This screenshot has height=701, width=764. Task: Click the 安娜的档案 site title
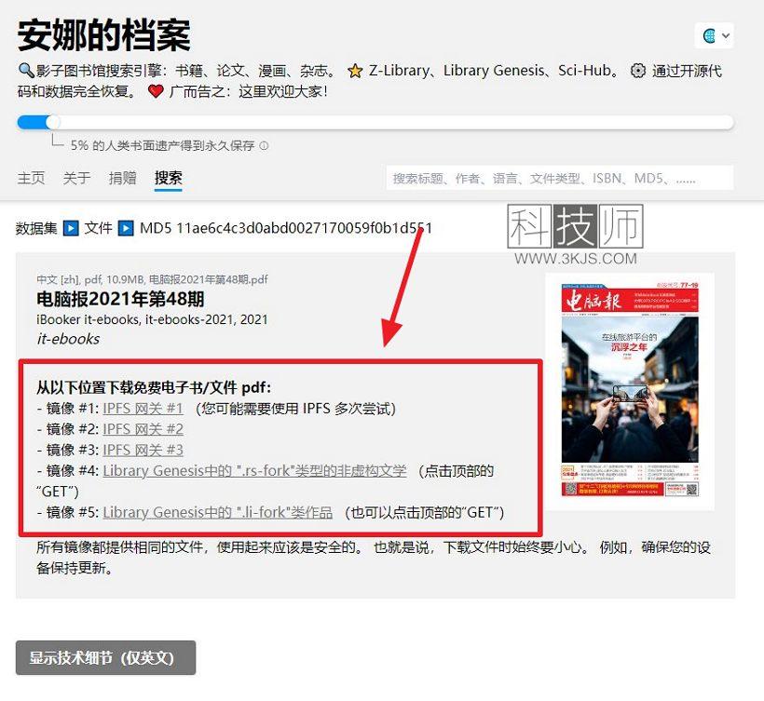(103, 35)
